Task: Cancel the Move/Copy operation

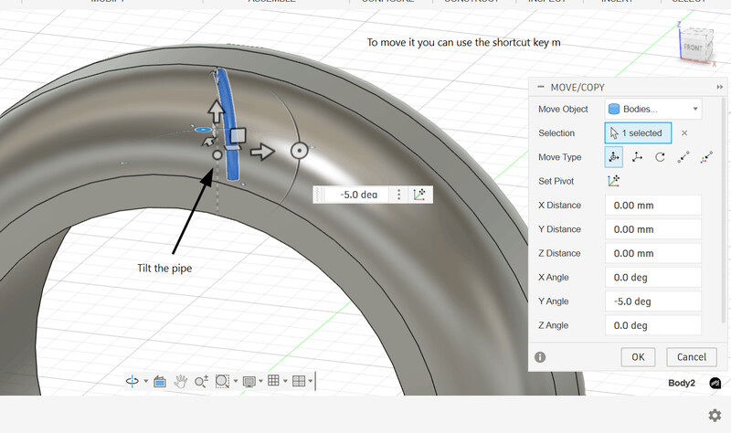Action: (692, 357)
